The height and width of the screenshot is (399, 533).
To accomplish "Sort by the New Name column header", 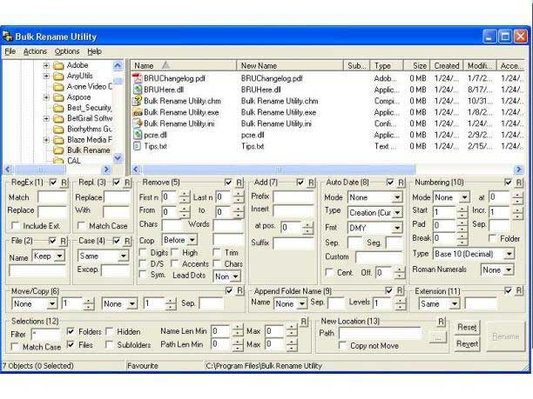I will (290, 65).
